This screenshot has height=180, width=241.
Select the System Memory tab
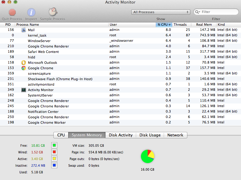(x=87, y=135)
